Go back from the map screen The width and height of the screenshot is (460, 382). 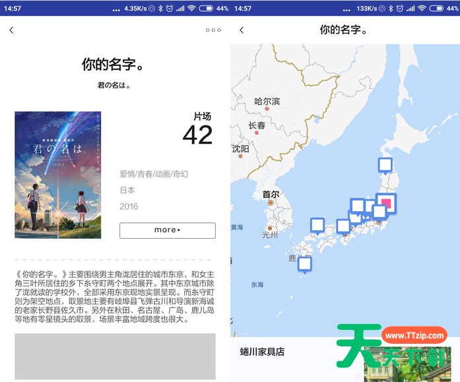[x=242, y=30]
